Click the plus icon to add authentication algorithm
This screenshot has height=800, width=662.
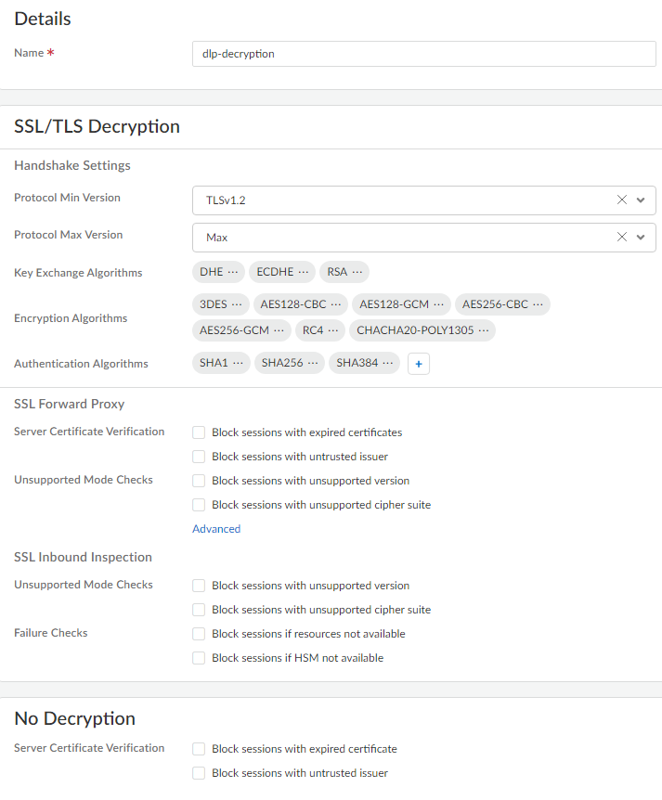(418, 364)
